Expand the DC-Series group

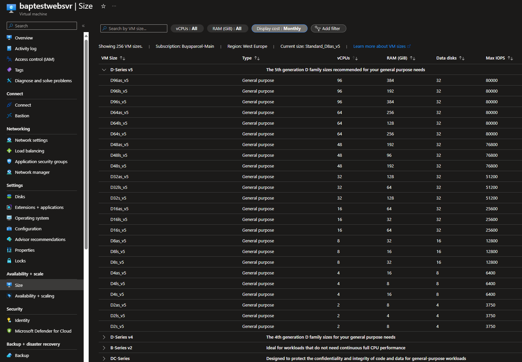(x=104, y=358)
